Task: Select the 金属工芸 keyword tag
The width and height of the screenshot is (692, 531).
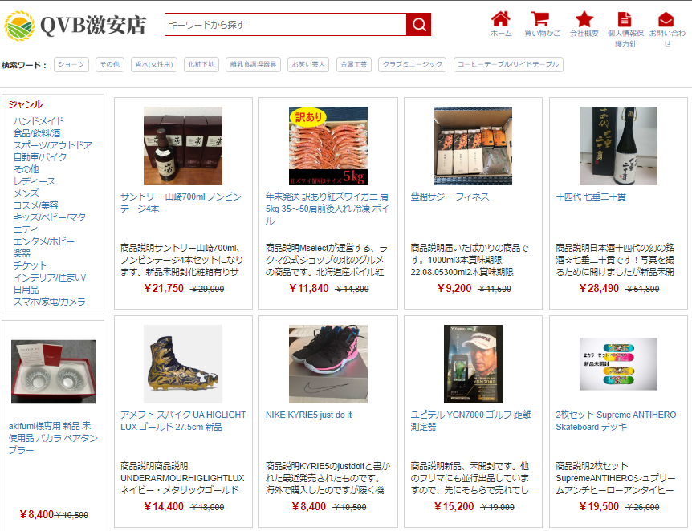Action: (x=353, y=64)
